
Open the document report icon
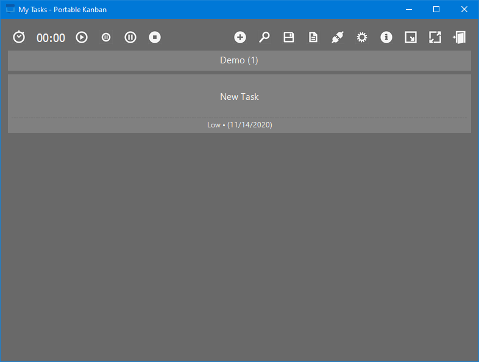tap(313, 37)
